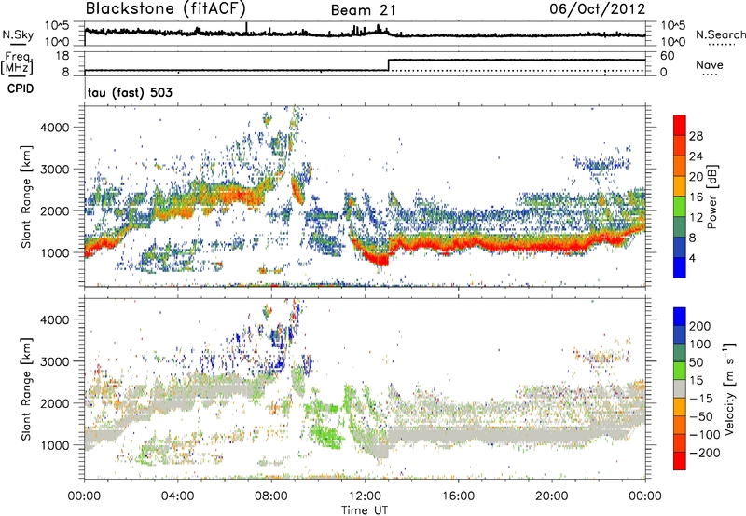746x516 pixels.
Task: Select the "CPID" row label
Action: [21, 88]
